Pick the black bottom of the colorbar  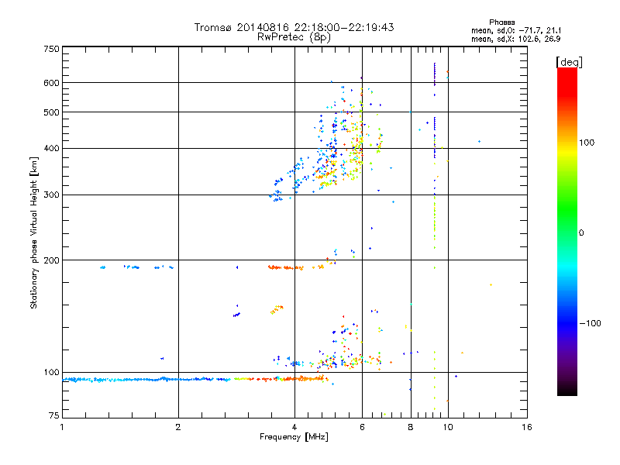[567, 391]
